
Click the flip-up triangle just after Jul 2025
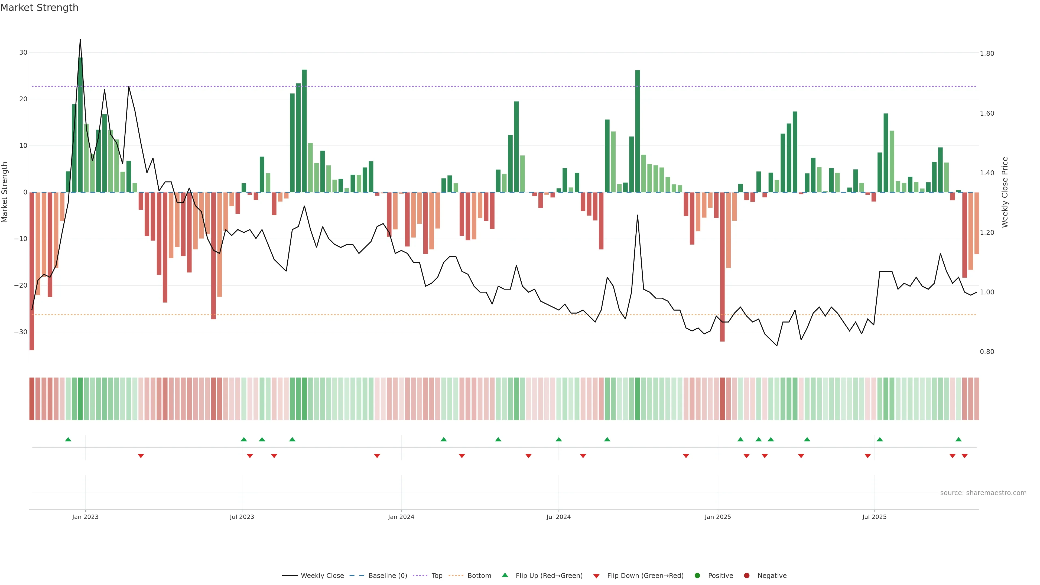point(880,439)
